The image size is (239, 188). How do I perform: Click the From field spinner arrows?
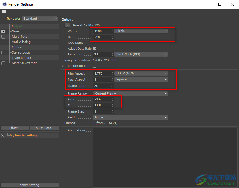[x=112, y=99]
